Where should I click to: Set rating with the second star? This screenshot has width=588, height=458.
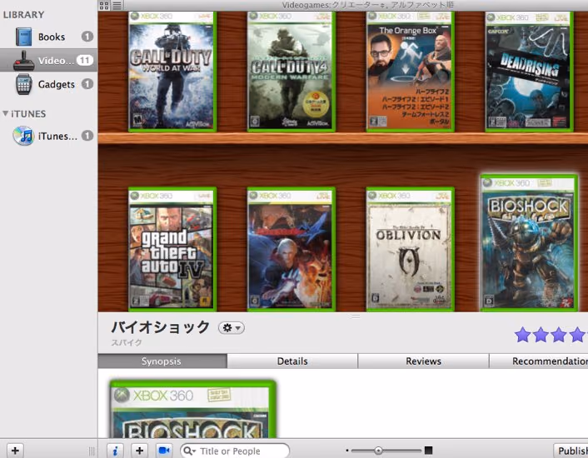click(541, 335)
